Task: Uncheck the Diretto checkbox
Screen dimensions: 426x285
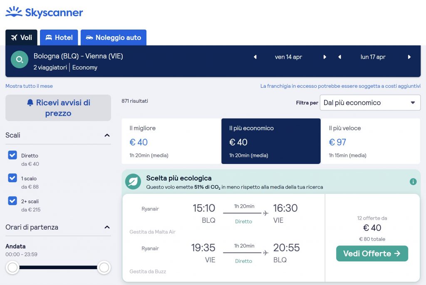Action: click(12, 155)
